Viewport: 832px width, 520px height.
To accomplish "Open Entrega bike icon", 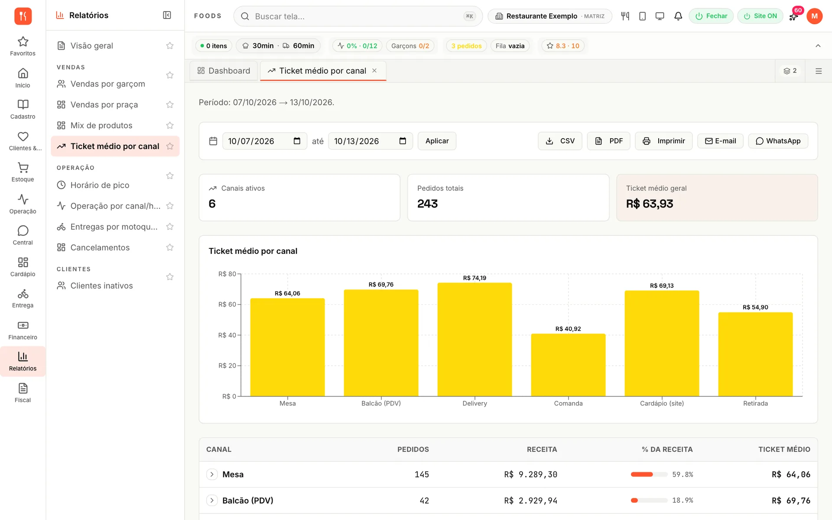I will click(23, 299).
